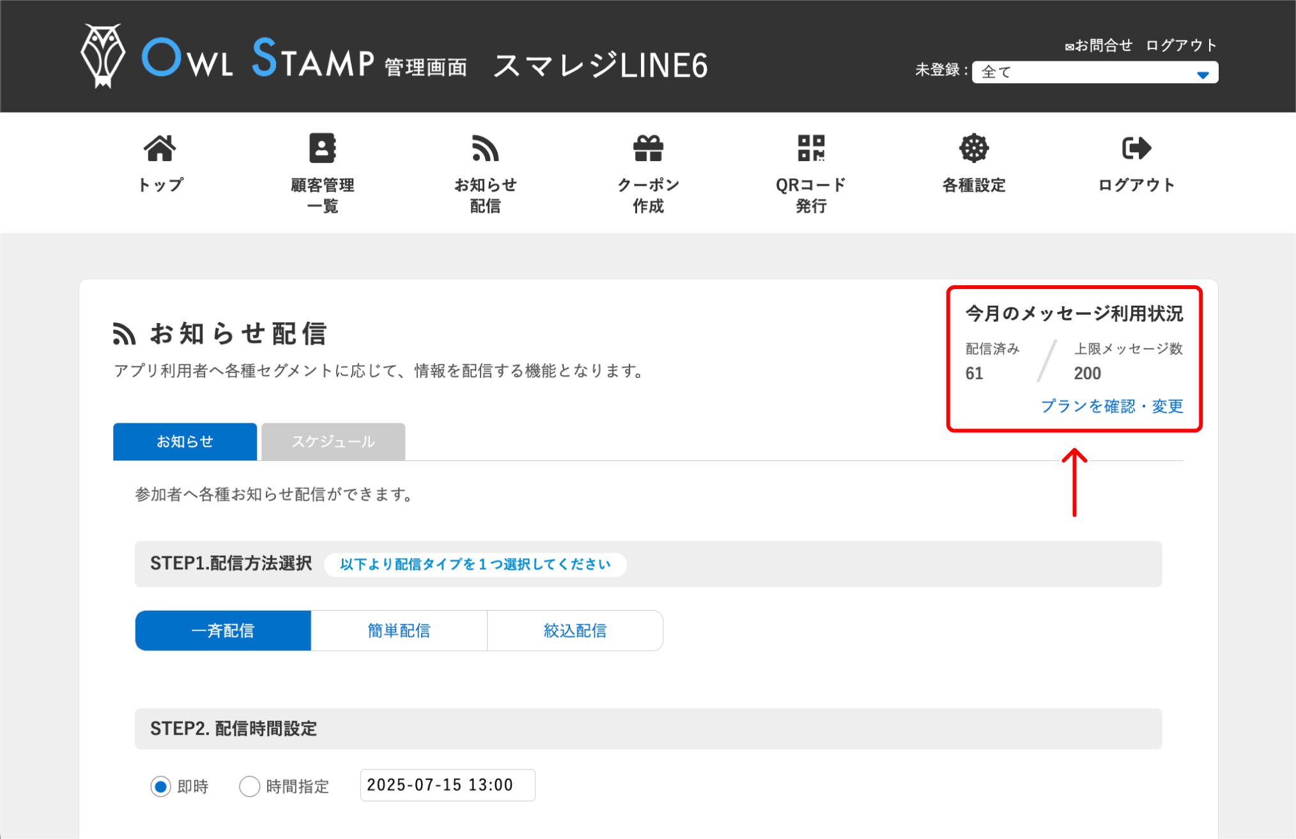Click the お問合せ link in header
This screenshot has width=1296, height=839.
click(x=1099, y=45)
